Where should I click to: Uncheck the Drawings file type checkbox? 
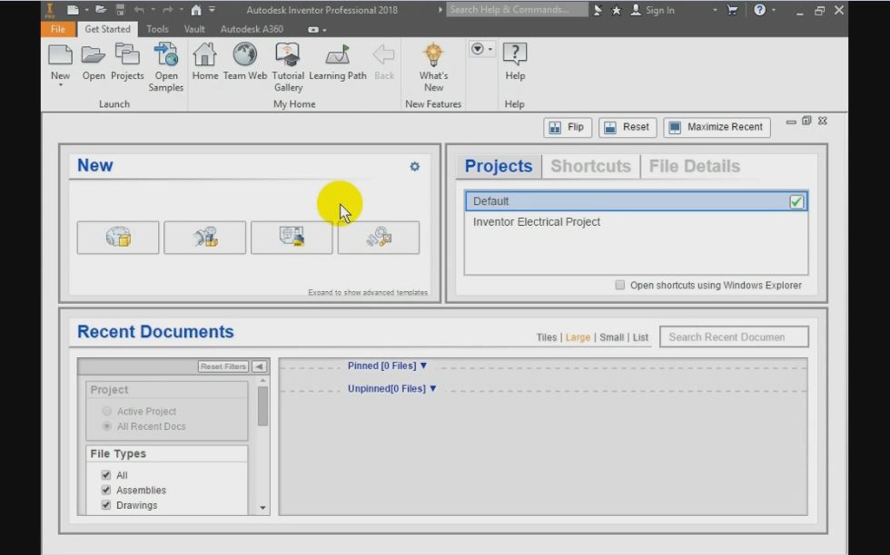point(105,504)
